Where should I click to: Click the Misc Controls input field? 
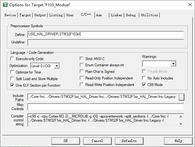coord(106,107)
